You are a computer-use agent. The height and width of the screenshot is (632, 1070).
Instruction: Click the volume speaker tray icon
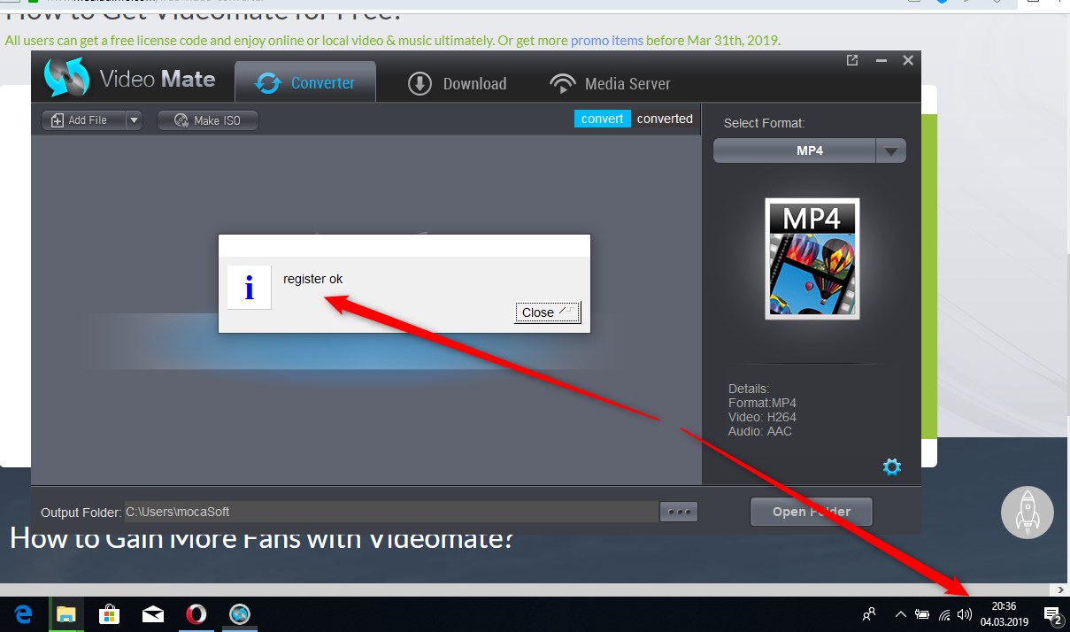tap(964, 613)
